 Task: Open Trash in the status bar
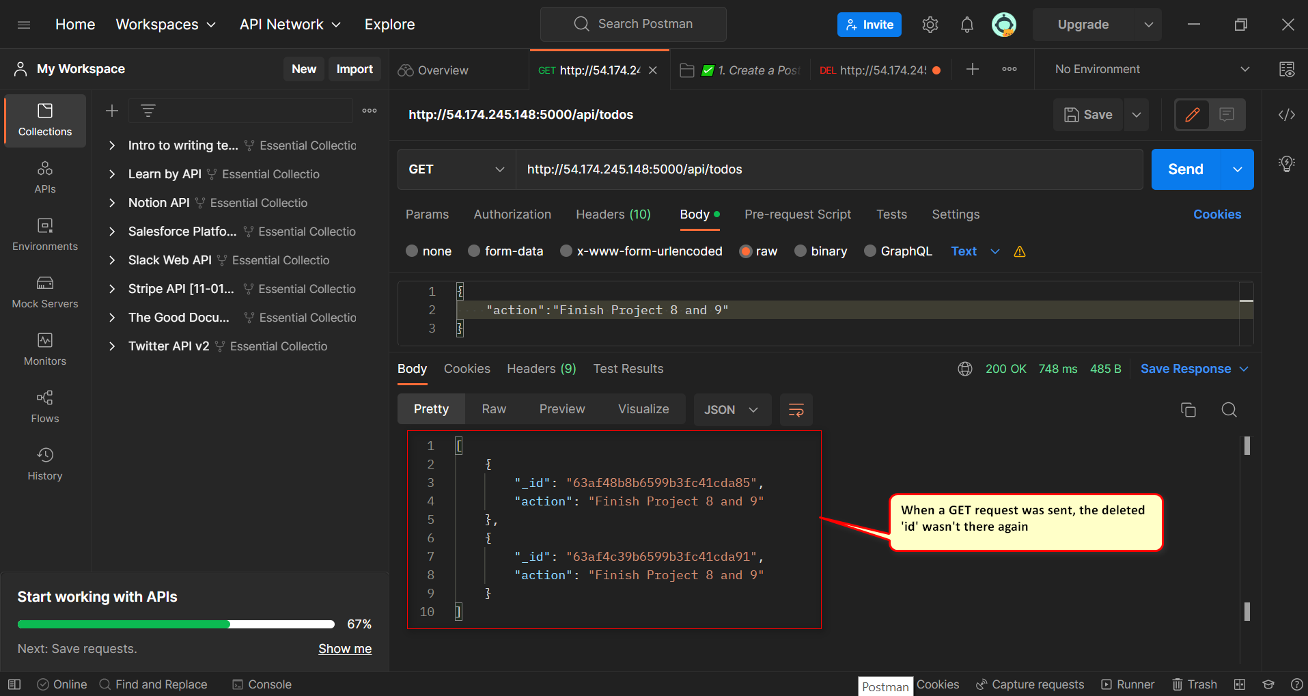(x=1195, y=684)
